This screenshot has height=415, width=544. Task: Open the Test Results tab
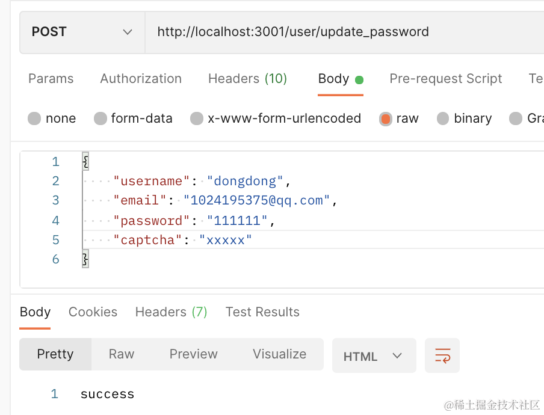coord(262,312)
